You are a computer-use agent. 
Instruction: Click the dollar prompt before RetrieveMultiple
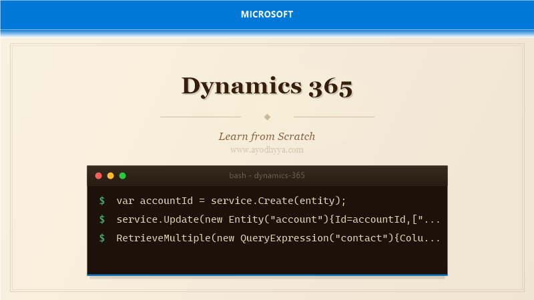point(102,238)
